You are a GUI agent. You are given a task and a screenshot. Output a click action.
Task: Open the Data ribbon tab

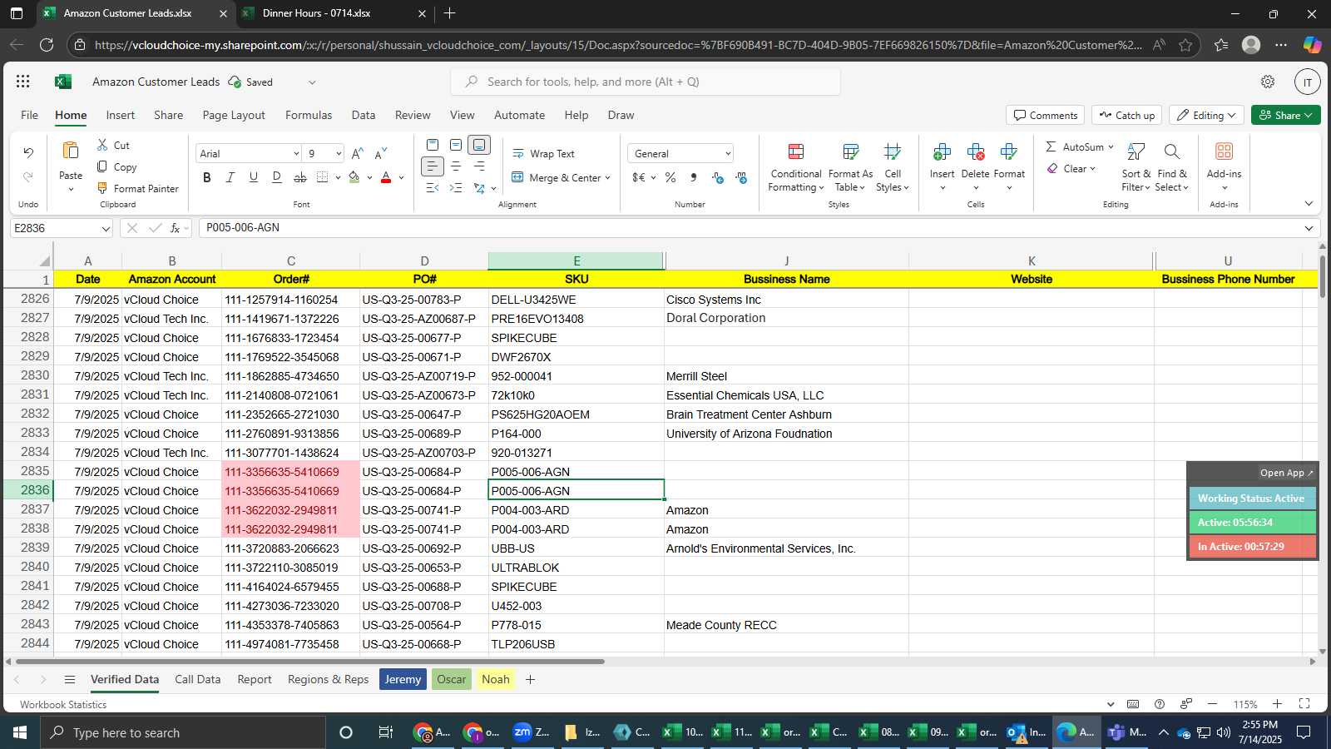[x=364, y=115]
